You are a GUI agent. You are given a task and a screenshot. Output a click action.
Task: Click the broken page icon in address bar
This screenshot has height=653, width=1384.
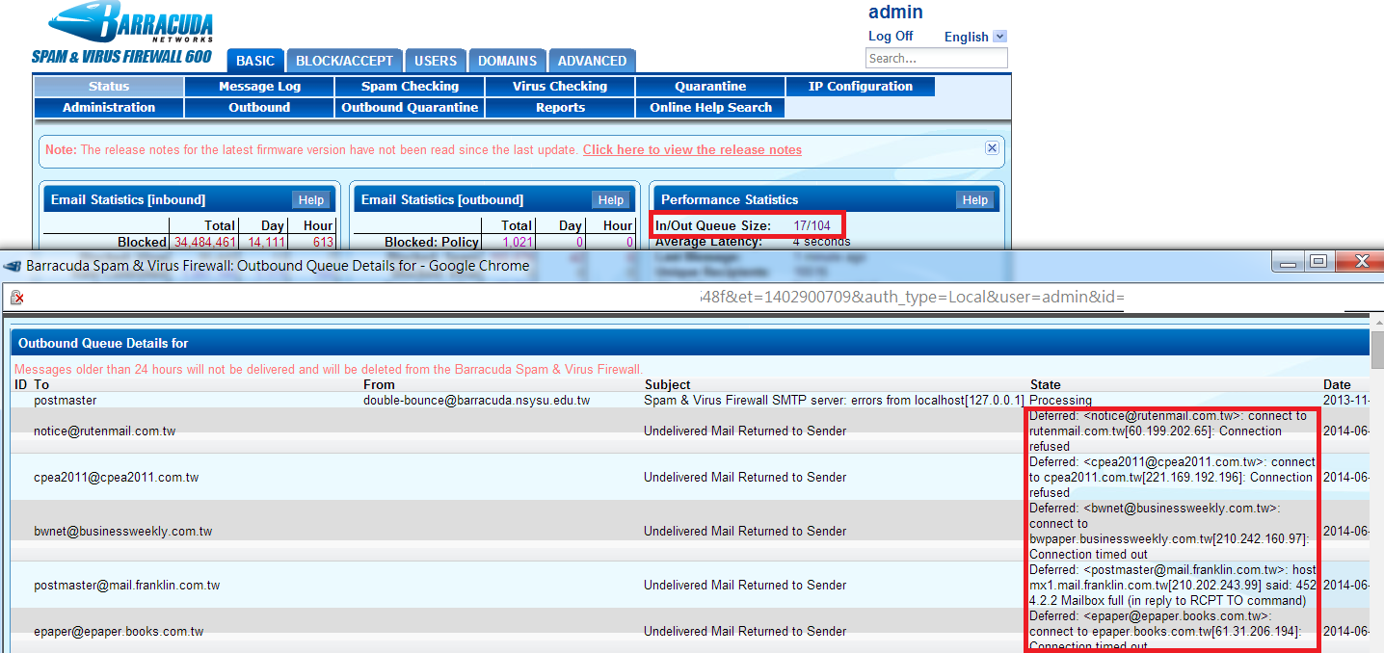[x=15, y=298]
